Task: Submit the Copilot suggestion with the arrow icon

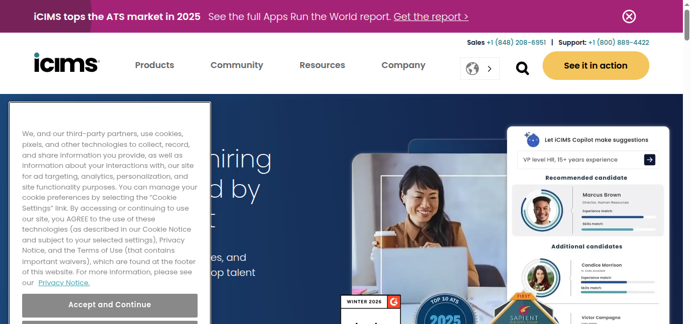Action: [x=649, y=159]
